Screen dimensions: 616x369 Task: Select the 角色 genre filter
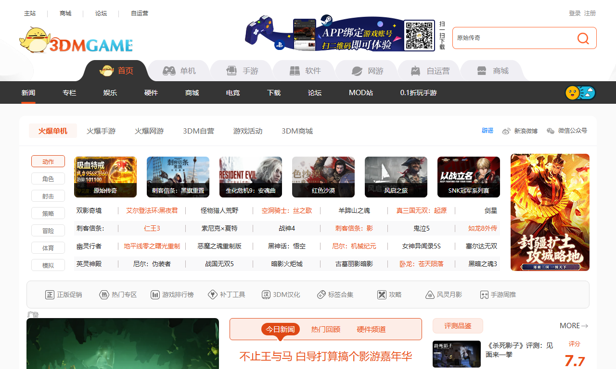tap(48, 179)
